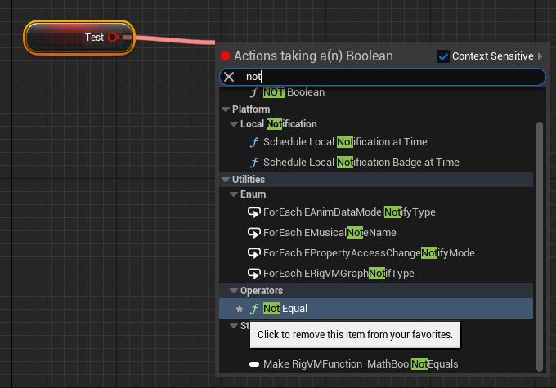Collapse the Local Notification subcategory
This screenshot has width=556, height=388.
coord(234,124)
